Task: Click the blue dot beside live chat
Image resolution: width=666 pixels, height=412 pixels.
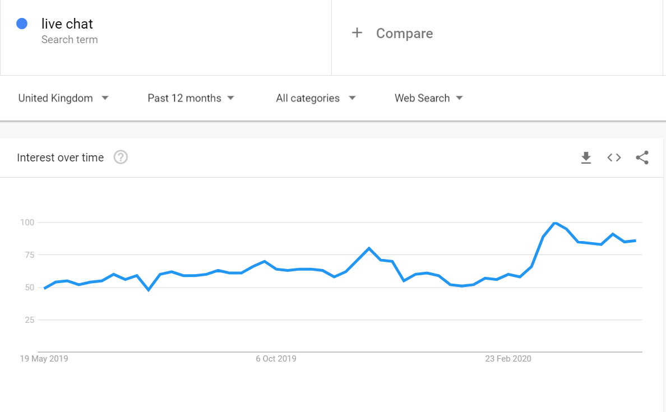Action: 22,24
